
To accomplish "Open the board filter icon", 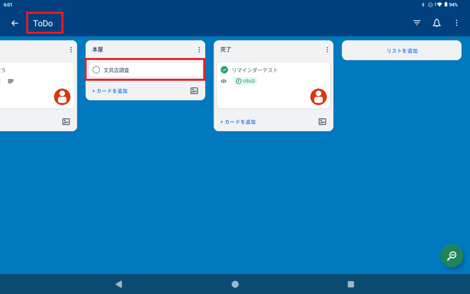I will click(416, 23).
